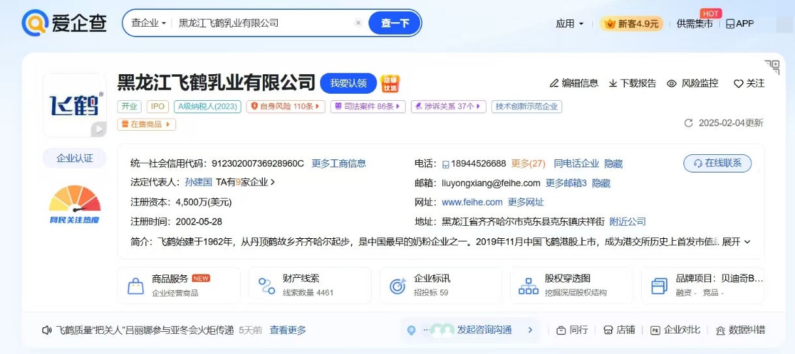Expand the company 简介 with 展开
This screenshot has width=795, height=354.
(x=736, y=241)
